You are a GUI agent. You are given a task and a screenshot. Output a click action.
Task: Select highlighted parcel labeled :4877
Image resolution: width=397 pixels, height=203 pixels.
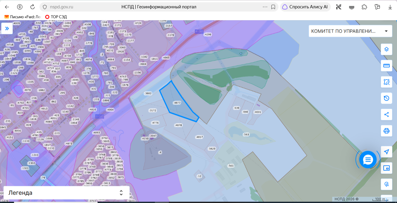click(x=177, y=103)
